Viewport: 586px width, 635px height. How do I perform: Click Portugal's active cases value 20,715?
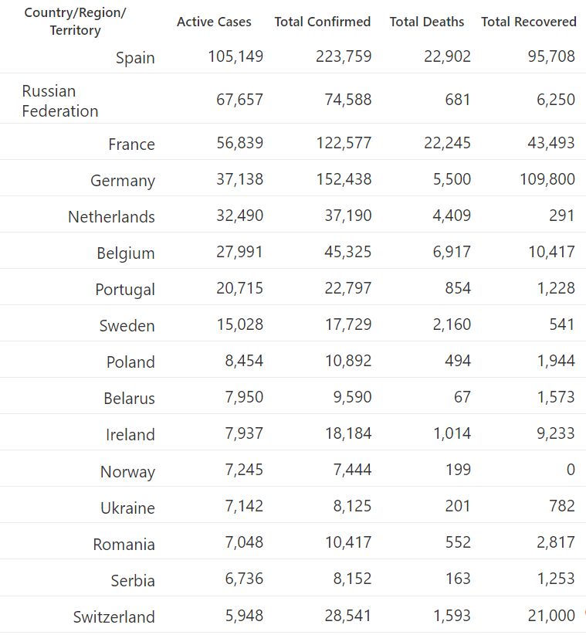[239, 288]
